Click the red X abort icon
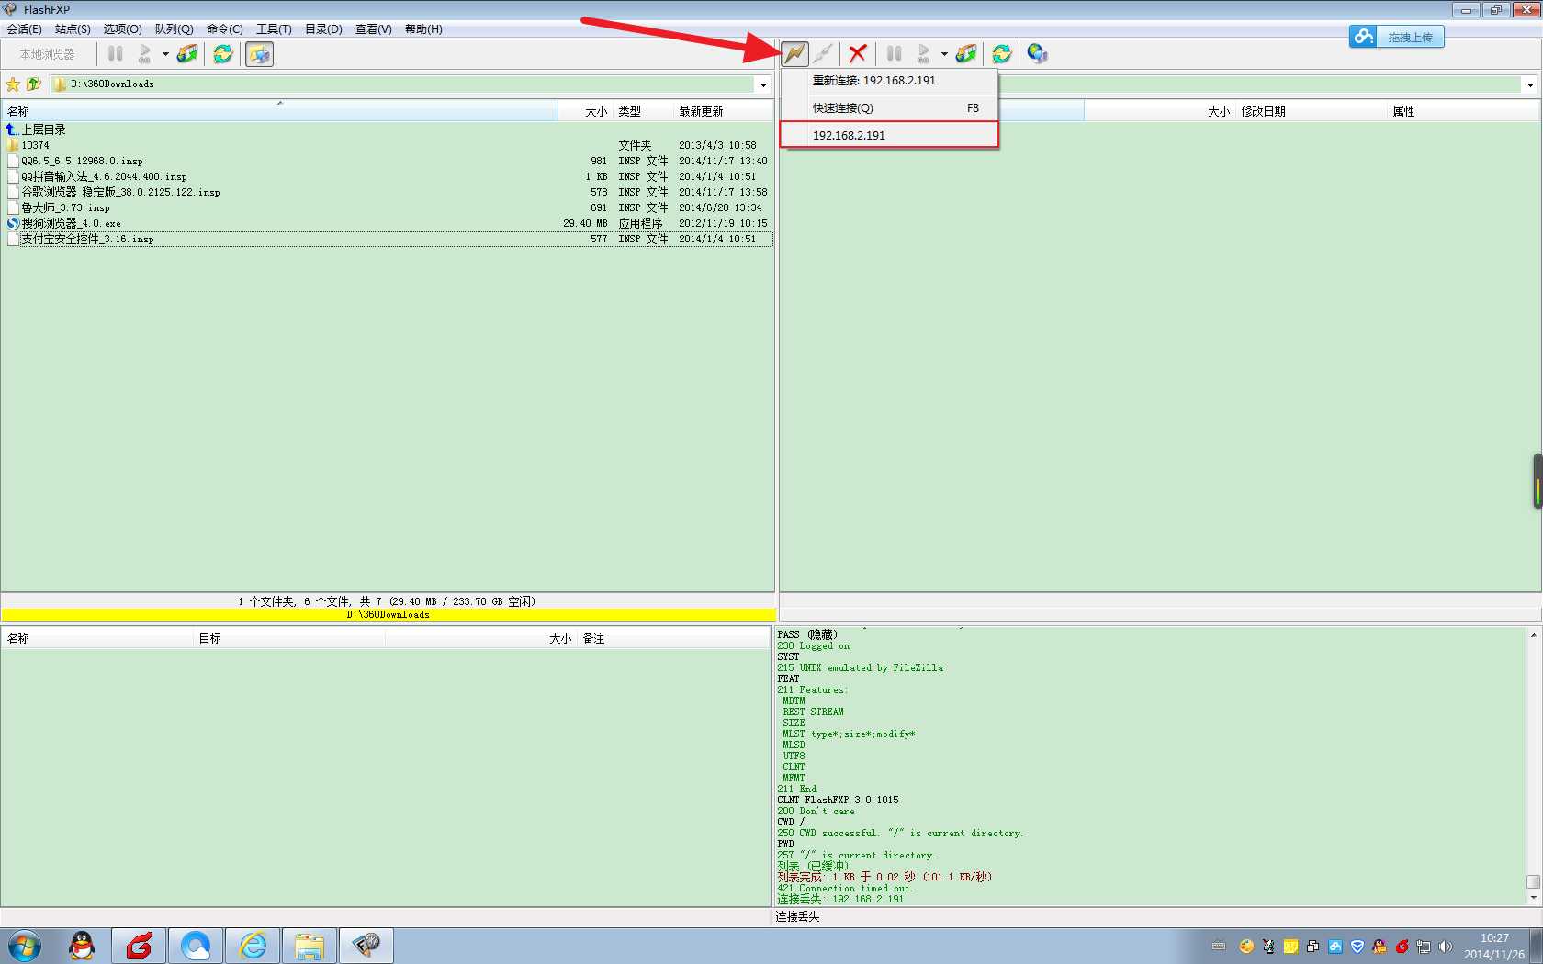Screen dimensions: 1543x964 858,54
